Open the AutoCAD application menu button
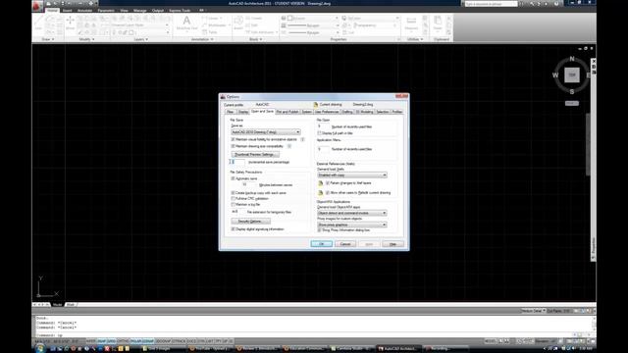 click(x=37, y=6)
